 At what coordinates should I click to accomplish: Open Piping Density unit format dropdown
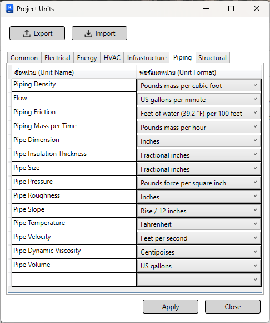(x=199, y=86)
